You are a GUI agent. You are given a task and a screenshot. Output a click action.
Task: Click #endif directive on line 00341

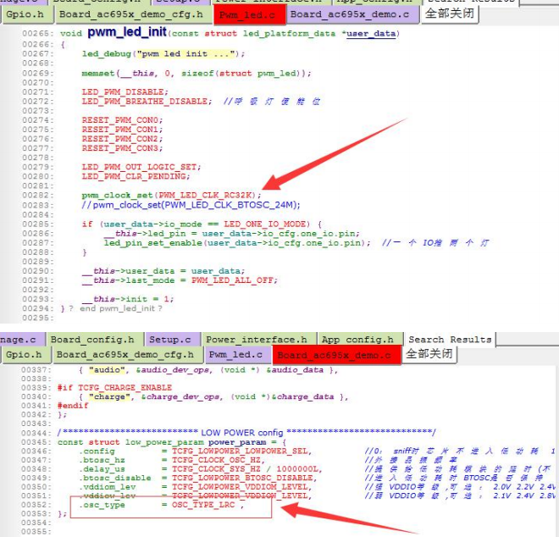[x=73, y=406]
